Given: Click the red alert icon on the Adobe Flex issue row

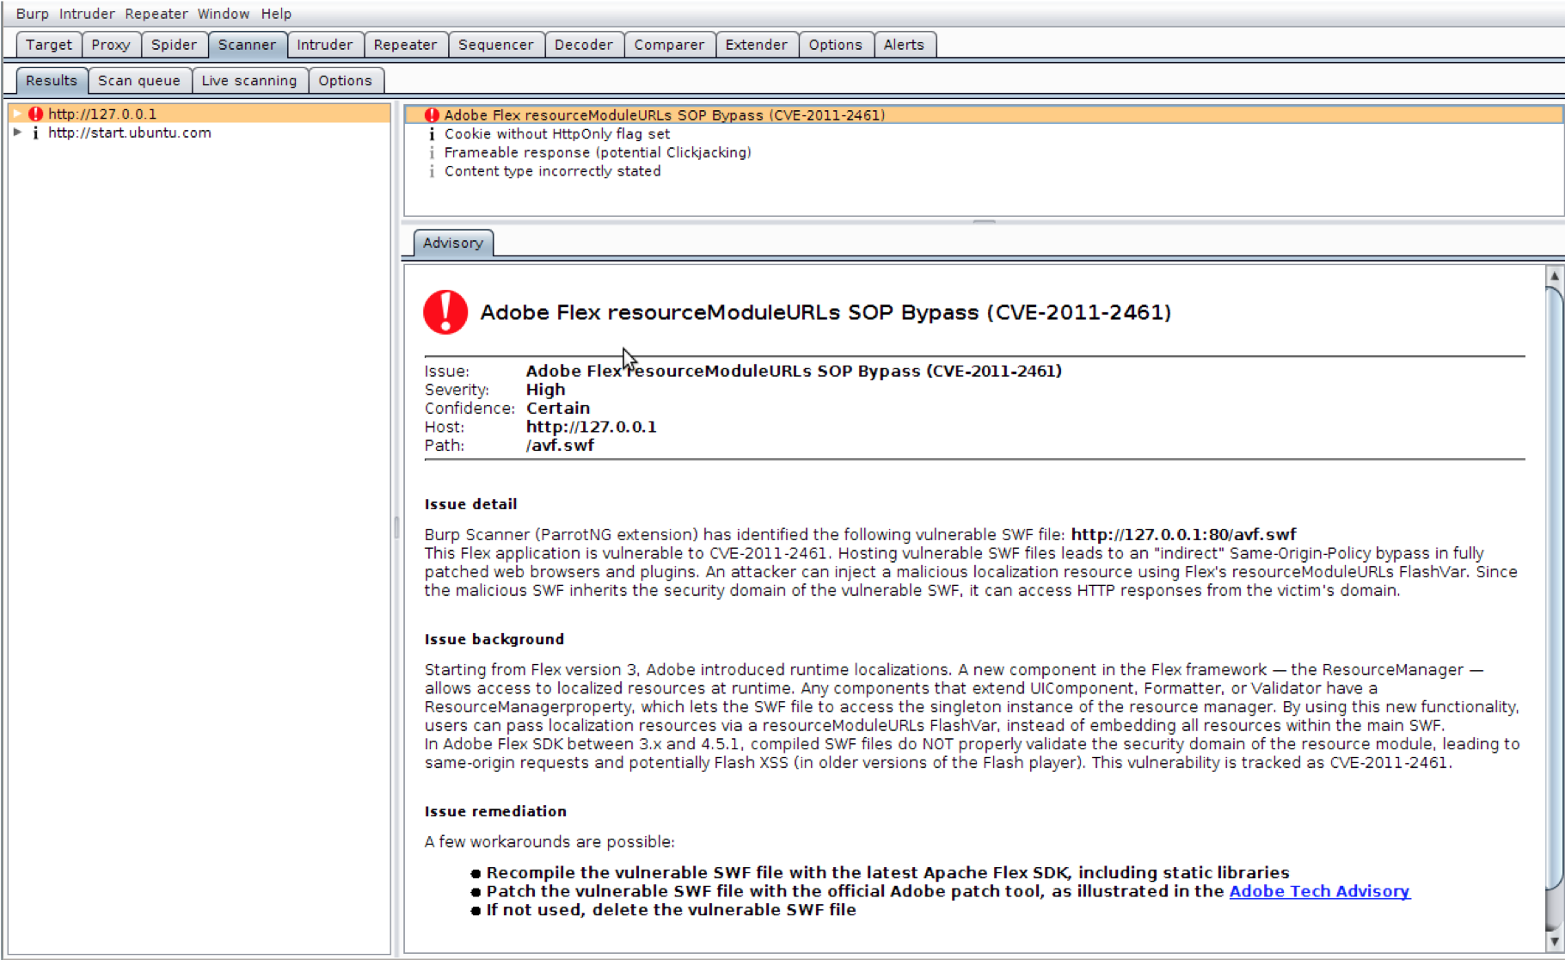Looking at the screenshot, I should tap(432, 115).
